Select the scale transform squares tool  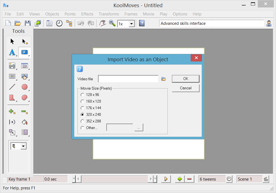(12, 132)
